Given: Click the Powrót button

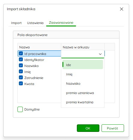Looking at the screenshot, I should 113,128.
